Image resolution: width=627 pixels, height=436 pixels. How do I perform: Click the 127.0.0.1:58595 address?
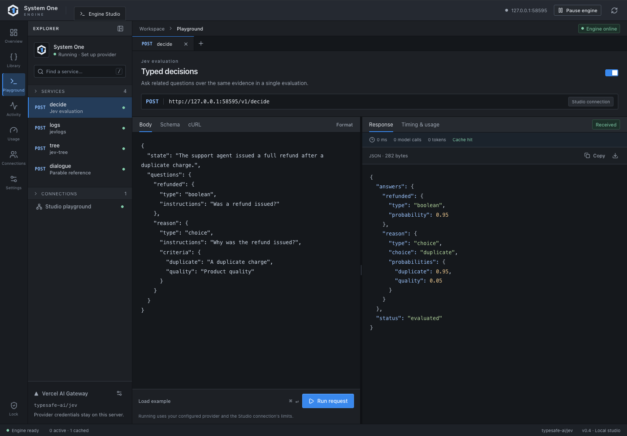[x=526, y=10]
